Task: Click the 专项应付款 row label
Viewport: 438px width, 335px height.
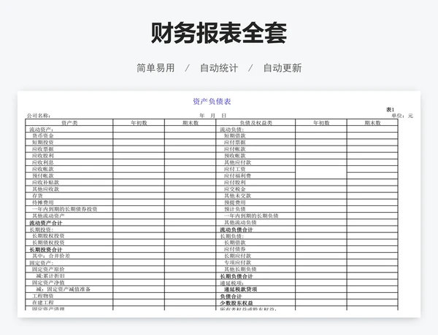Action: point(237,262)
